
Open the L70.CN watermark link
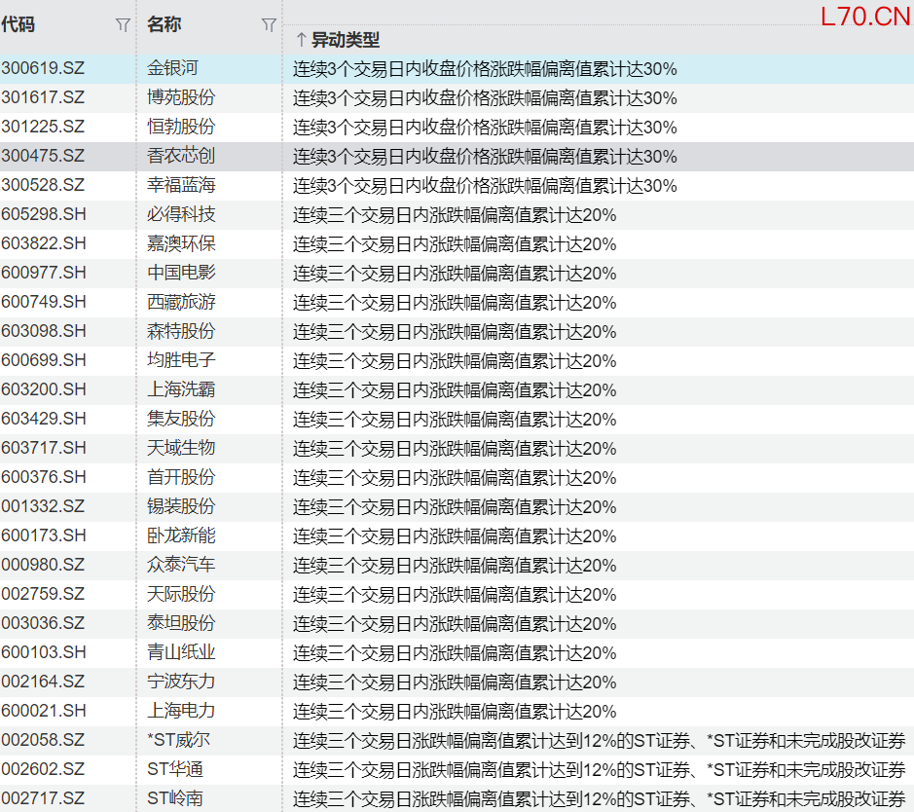click(x=864, y=17)
